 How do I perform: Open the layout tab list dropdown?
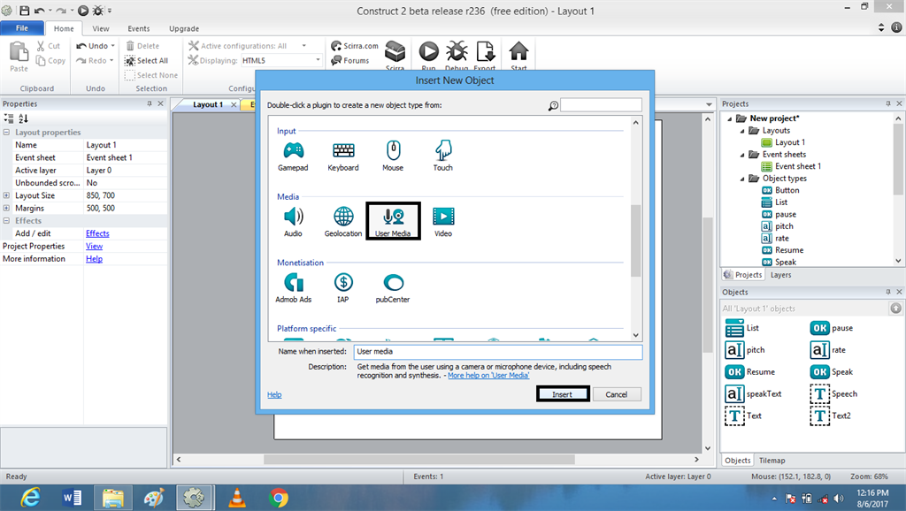coord(709,104)
